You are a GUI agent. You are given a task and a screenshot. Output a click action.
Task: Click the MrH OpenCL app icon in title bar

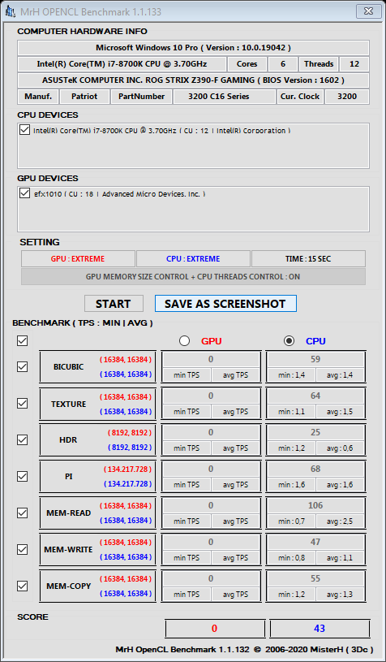click(10, 11)
